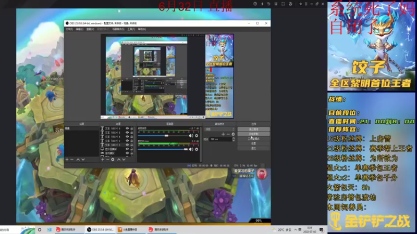Mute the desktop audio speaker icon

tap(191, 136)
